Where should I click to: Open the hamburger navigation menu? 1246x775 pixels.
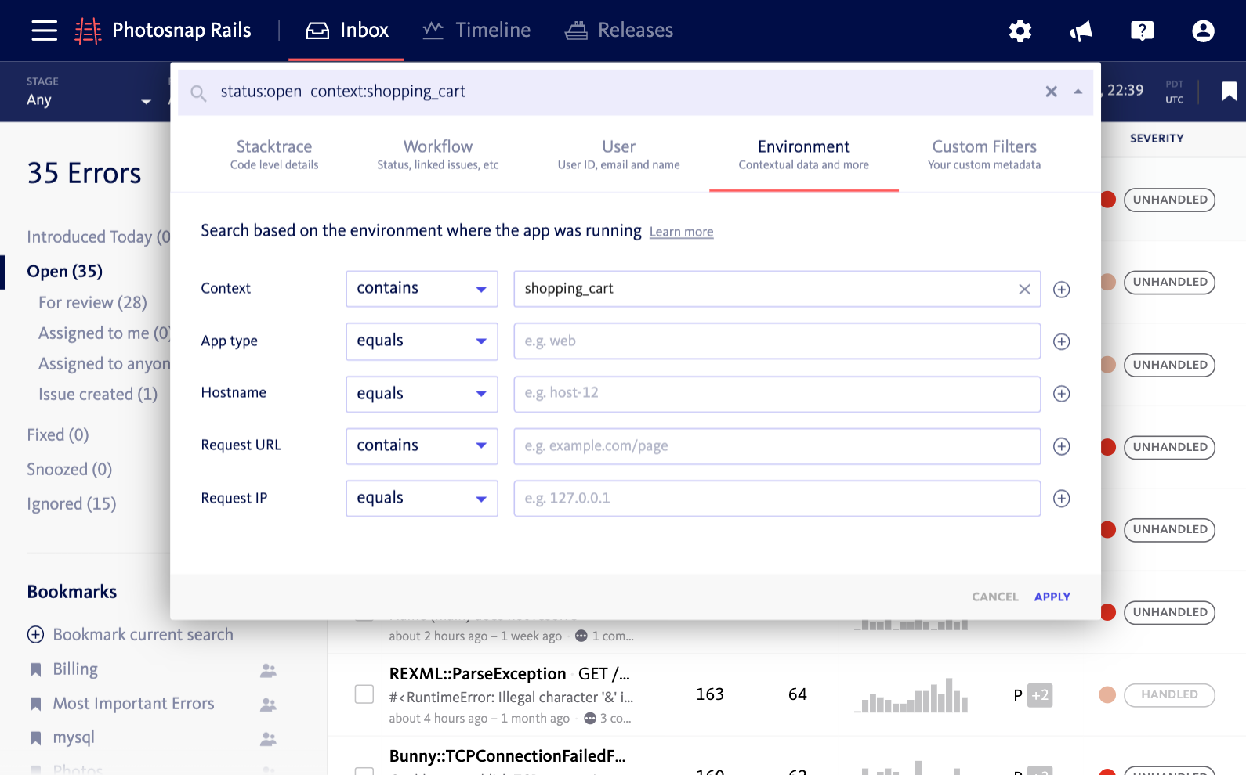tap(44, 31)
